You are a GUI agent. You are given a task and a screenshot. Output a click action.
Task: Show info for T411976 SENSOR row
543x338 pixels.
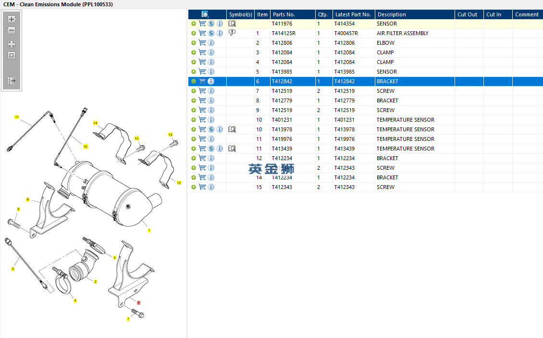pos(220,24)
